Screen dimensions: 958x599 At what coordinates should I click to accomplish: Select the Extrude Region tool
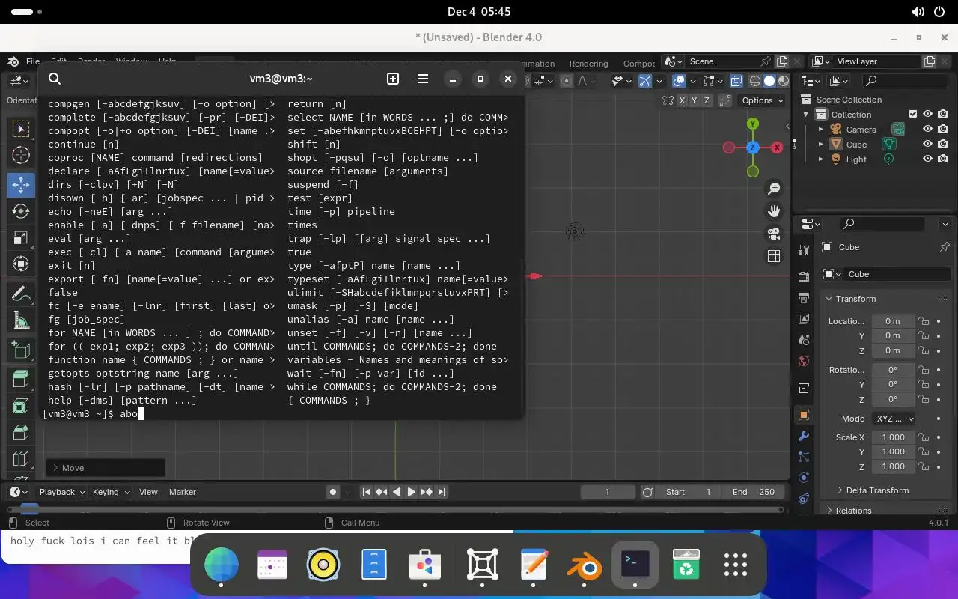point(21,379)
